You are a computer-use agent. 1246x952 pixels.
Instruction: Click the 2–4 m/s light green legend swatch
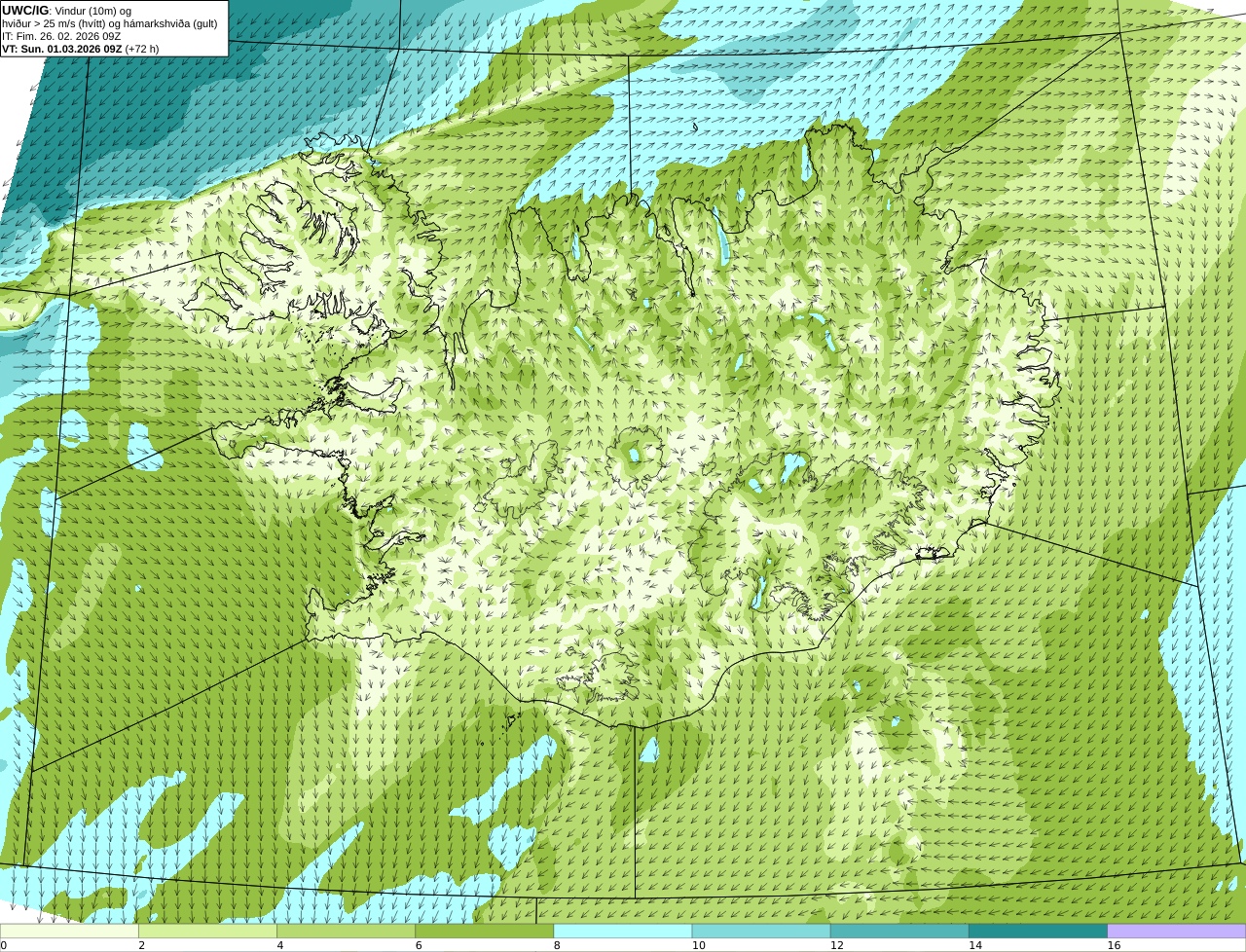click(x=207, y=932)
